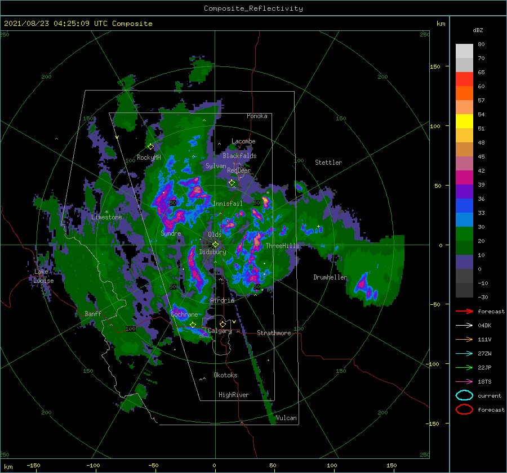Select the yellow legend swatch
The width and height of the screenshot is (507, 473).
tap(464, 121)
